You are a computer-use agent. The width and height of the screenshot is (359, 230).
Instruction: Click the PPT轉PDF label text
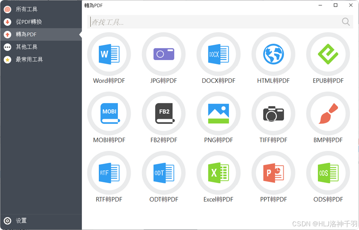pos(274,200)
